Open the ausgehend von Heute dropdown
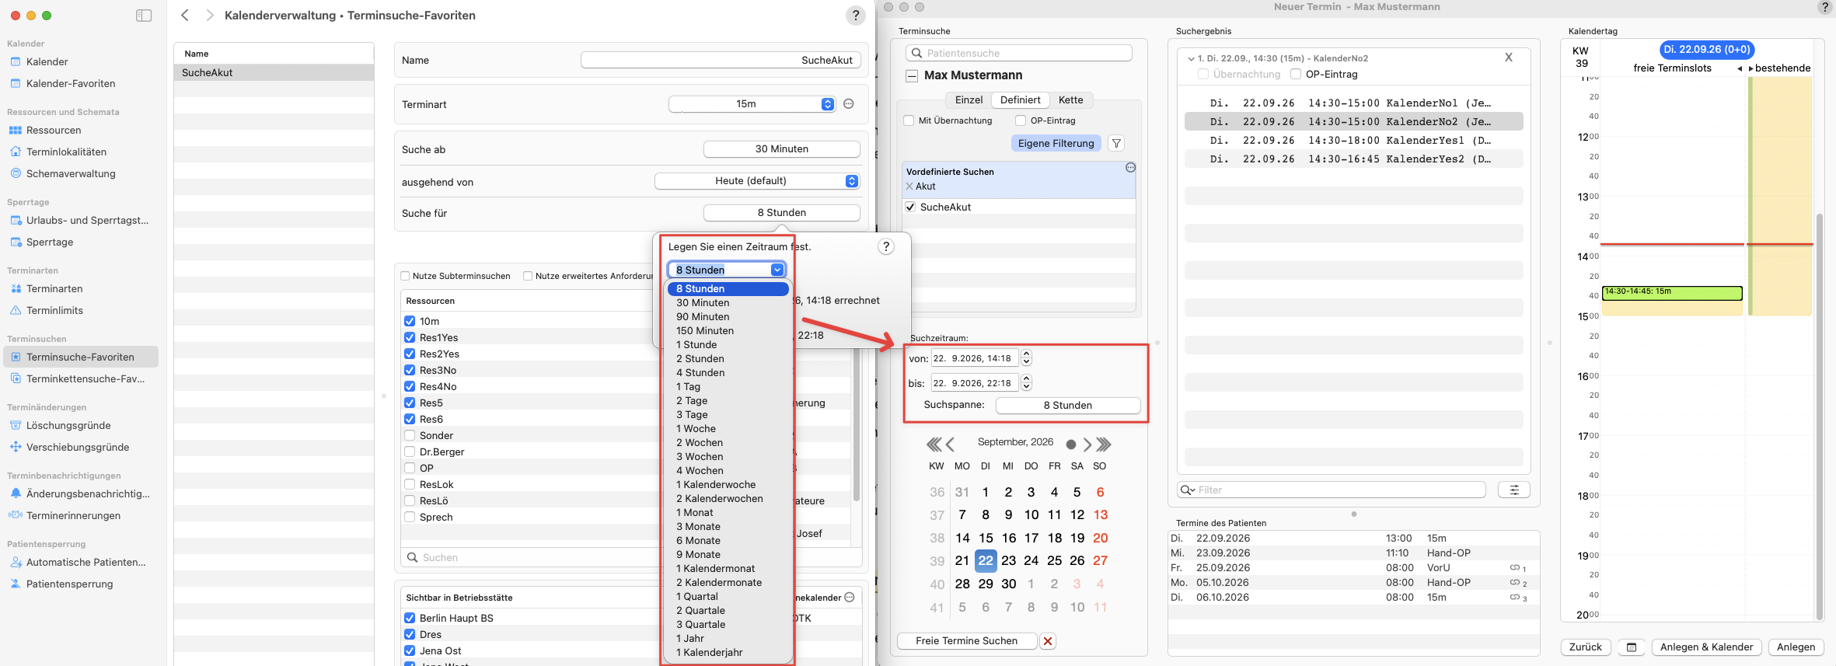 [757, 181]
